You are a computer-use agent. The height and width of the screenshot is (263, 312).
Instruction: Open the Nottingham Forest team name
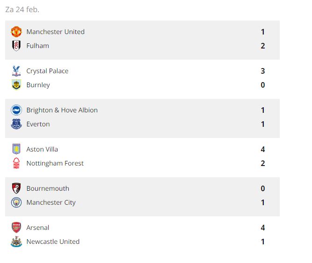click(55, 163)
